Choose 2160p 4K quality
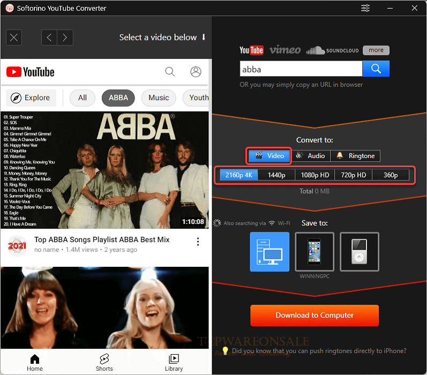The height and width of the screenshot is (375, 427). click(239, 175)
